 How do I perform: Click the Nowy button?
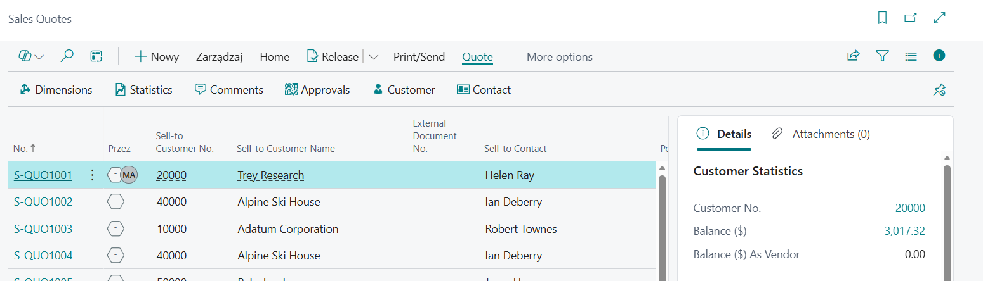point(157,57)
